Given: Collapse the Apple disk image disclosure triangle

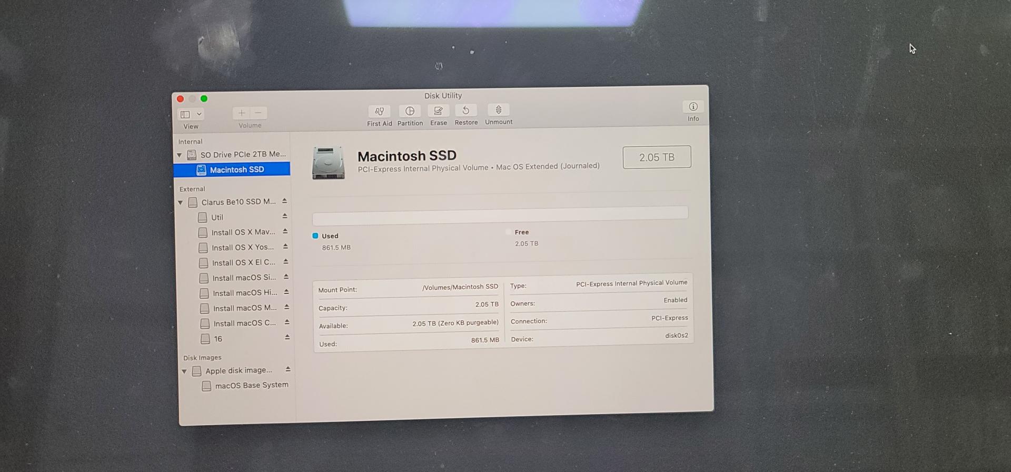Looking at the screenshot, I should click(x=184, y=371).
